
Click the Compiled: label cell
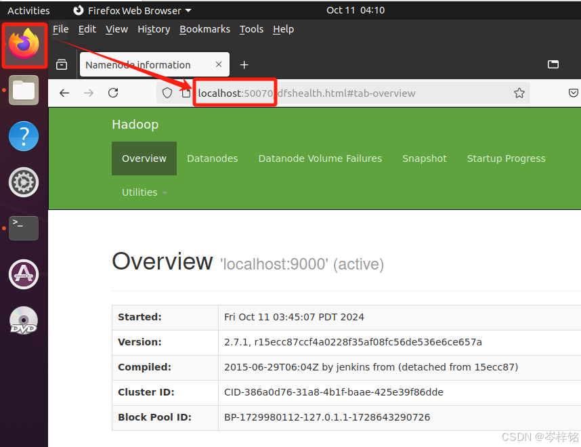click(165, 368)
